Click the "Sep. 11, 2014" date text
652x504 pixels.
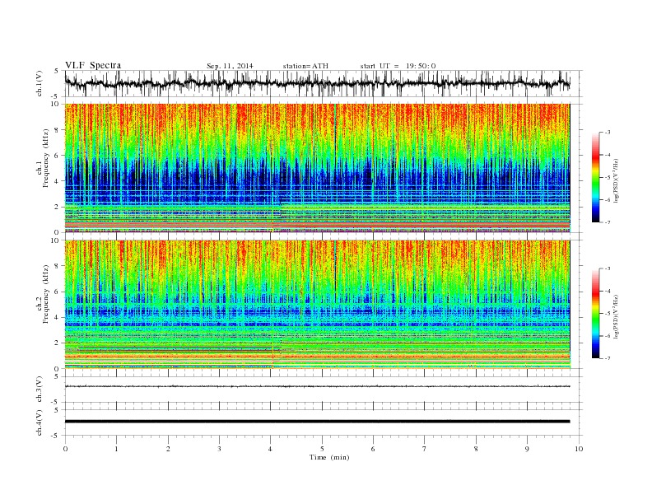230,66
